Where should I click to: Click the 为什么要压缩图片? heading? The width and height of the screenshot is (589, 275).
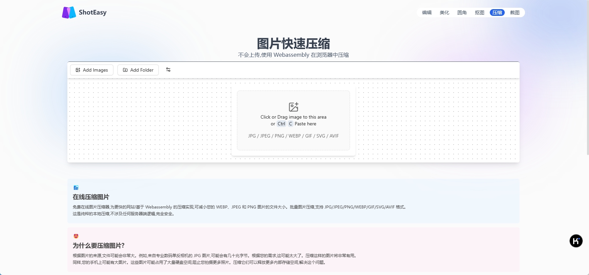[99, 246]
